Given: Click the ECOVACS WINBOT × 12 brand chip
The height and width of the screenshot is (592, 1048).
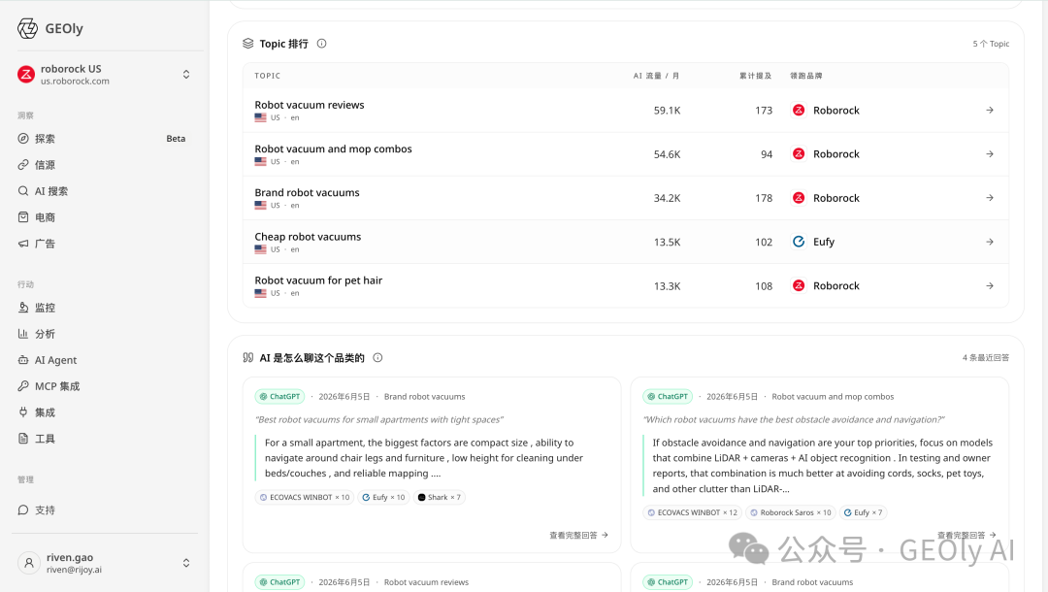Looking at the screenshot, I should coord(692,512).
